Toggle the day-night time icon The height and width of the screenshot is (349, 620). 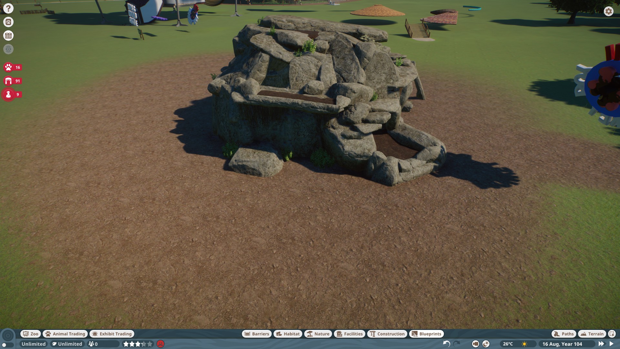pyautogui.click(x=486, y=344)
